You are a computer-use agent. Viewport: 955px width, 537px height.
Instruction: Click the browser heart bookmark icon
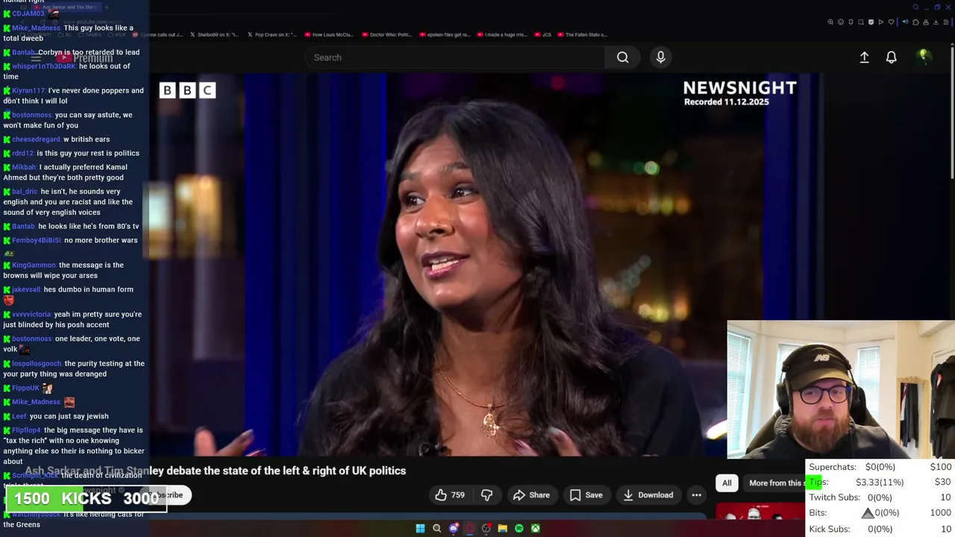891,22
